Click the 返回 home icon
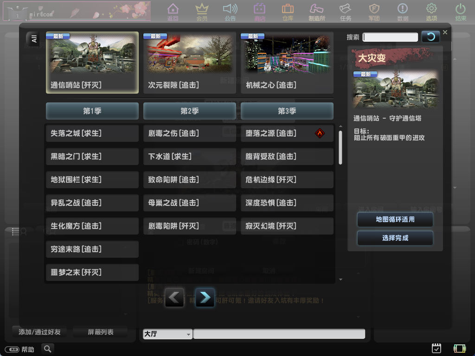Image resolution: width=475 pixels, height=356 pixels. coord(173,12)
